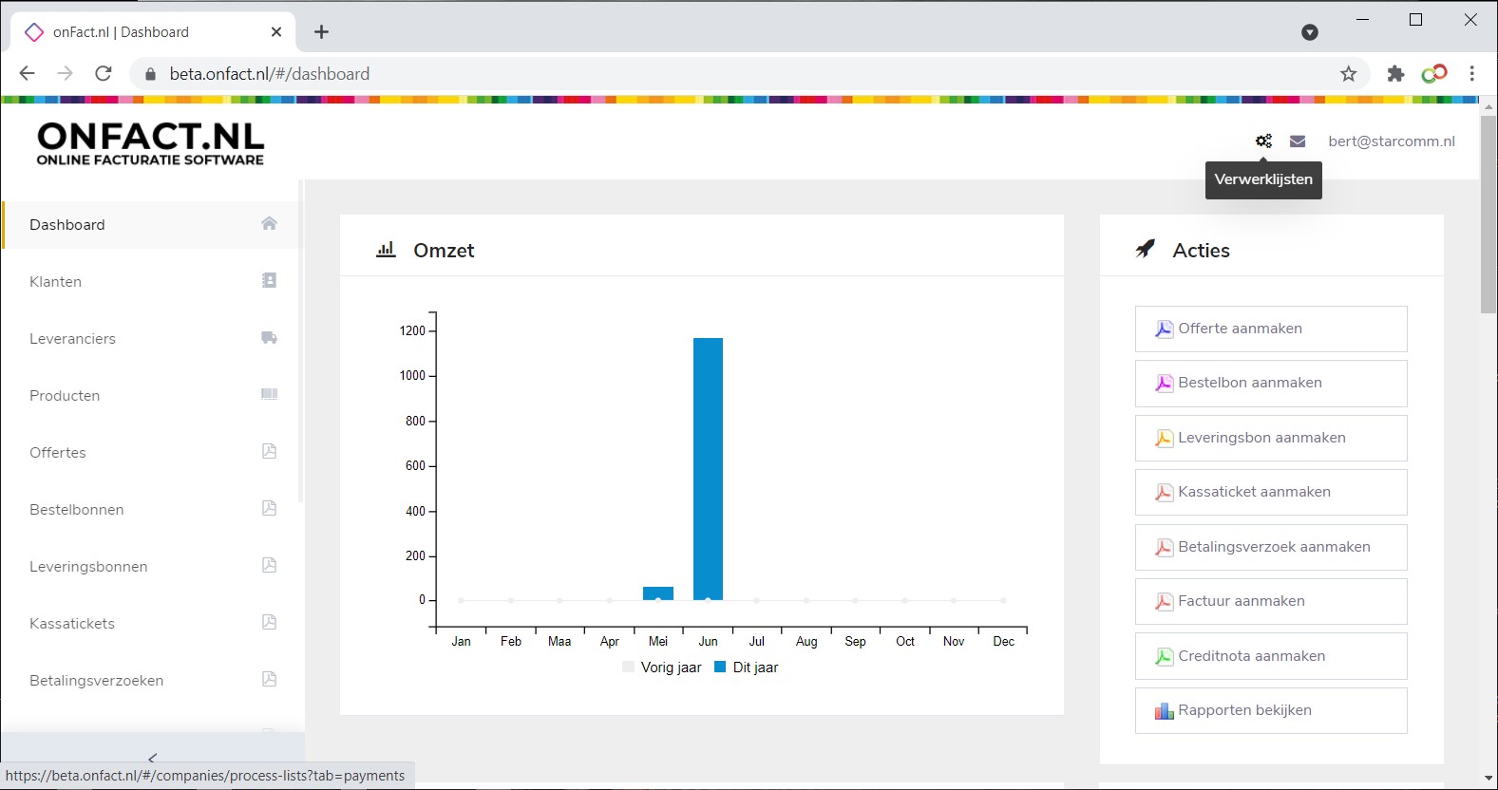This screenshot has width=1498, height=790.
Task: Open Chrome's three-dot menu
Action: [x=1472, y=74]
